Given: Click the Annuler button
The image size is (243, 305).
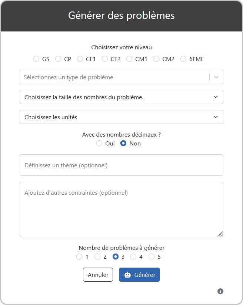Looking at the screenshot, I should pos(98,275).
